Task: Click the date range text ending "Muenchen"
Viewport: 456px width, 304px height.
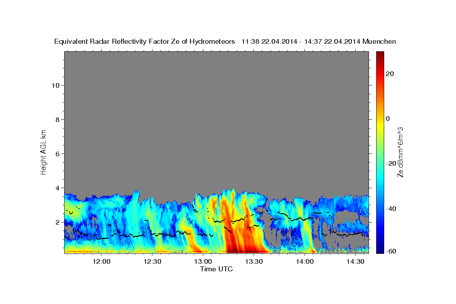Action: point(319,42)
